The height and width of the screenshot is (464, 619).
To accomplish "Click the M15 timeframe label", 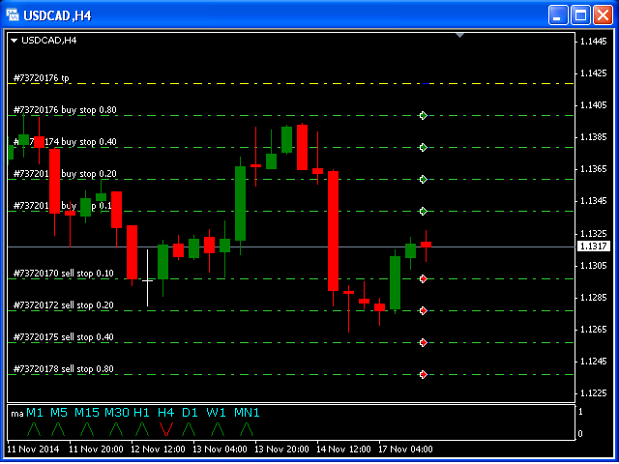I will [x=86, y=413].
